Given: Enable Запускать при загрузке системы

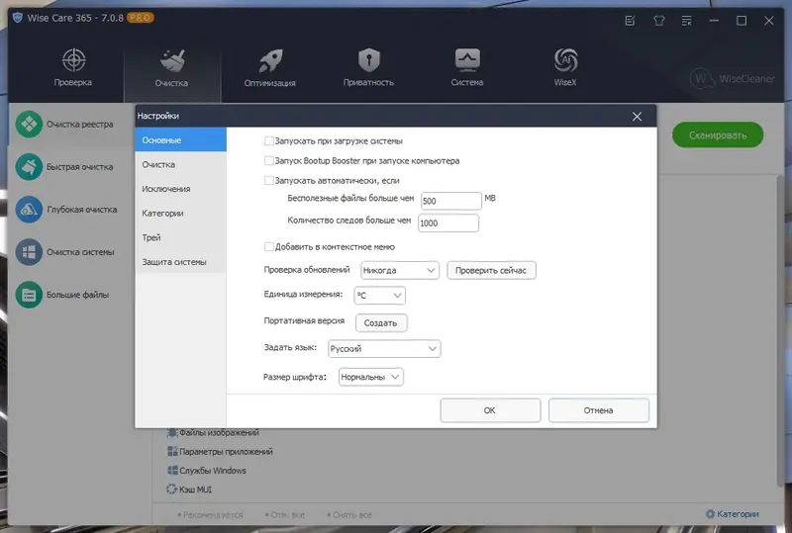Looking at the screenshot, I should coord(269,140).
